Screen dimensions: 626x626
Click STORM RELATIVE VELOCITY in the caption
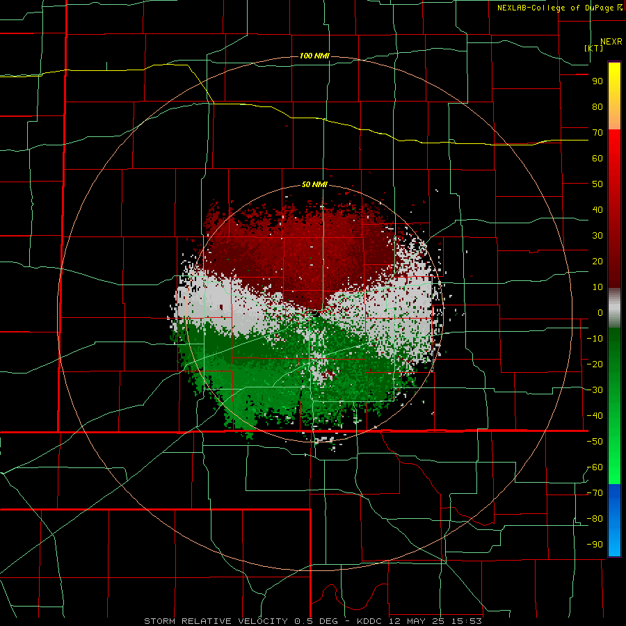click(216, 621)
